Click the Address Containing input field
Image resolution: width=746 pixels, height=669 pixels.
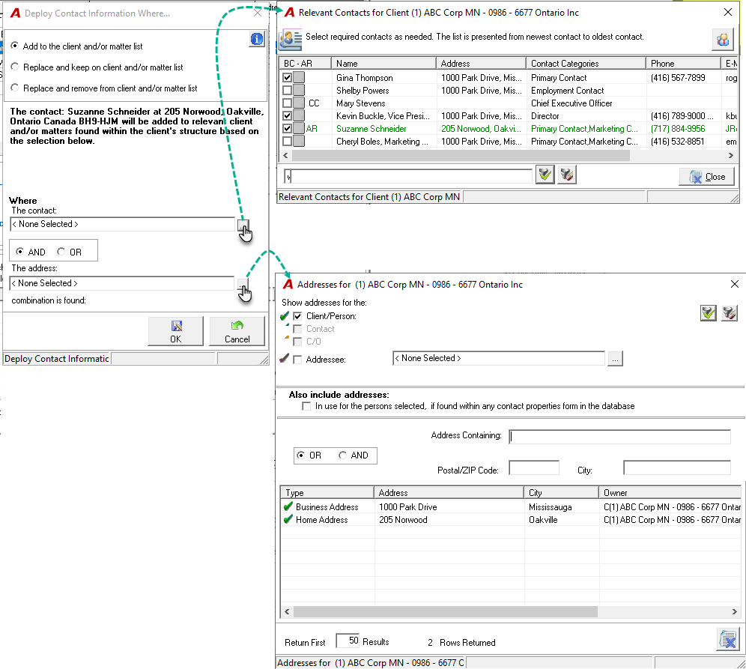pyautogui.click(x=619, y=436)
